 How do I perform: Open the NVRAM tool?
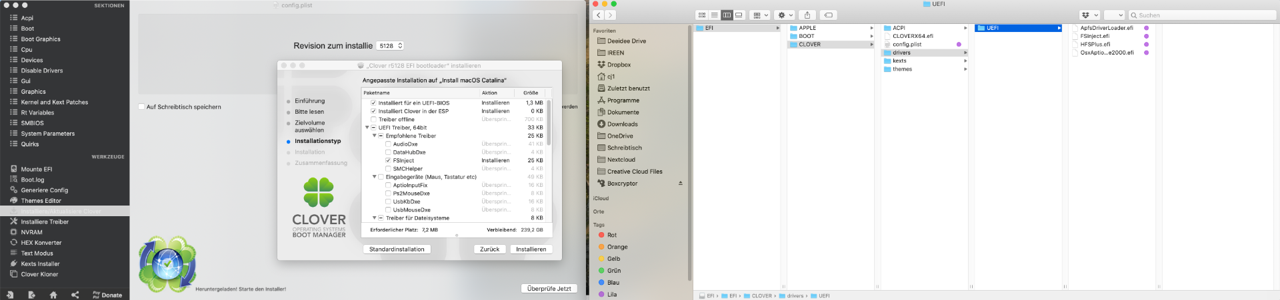(31, 232)
